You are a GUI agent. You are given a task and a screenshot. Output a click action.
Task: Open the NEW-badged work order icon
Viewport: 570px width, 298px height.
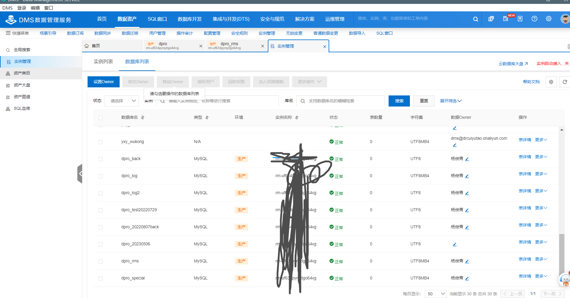tap(506, 19)
